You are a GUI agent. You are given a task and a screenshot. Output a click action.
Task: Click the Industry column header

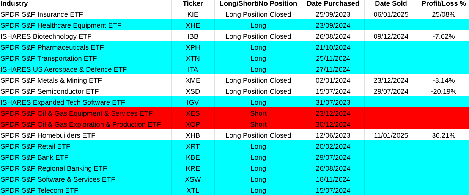click(14, 3)
